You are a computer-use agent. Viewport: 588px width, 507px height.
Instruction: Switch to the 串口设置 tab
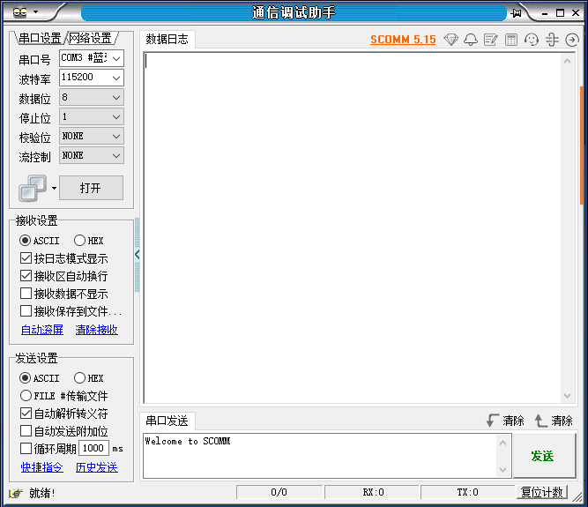[40, 38]
